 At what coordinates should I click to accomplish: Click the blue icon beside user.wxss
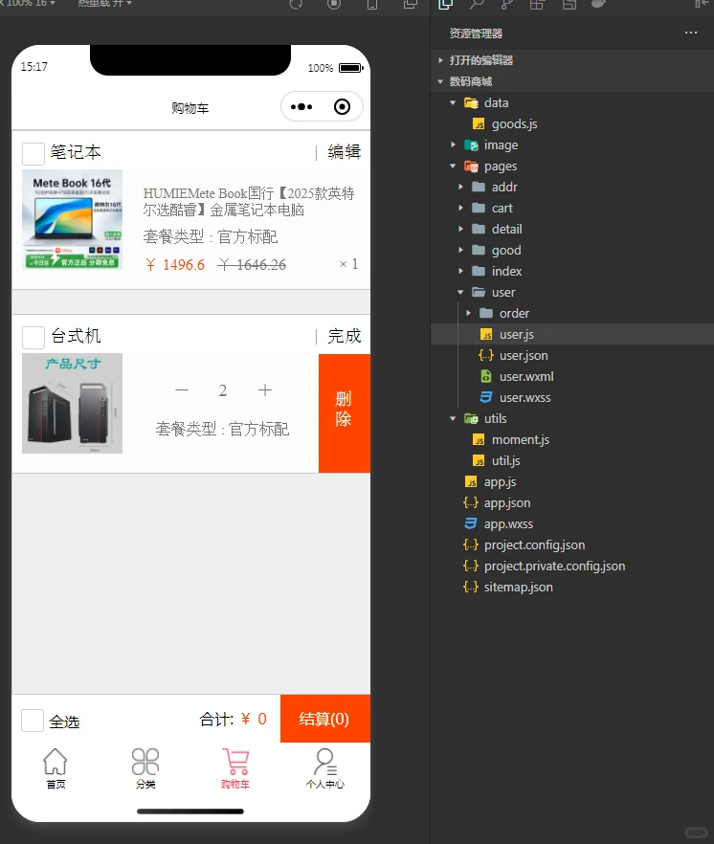click(x=486, y=397)
